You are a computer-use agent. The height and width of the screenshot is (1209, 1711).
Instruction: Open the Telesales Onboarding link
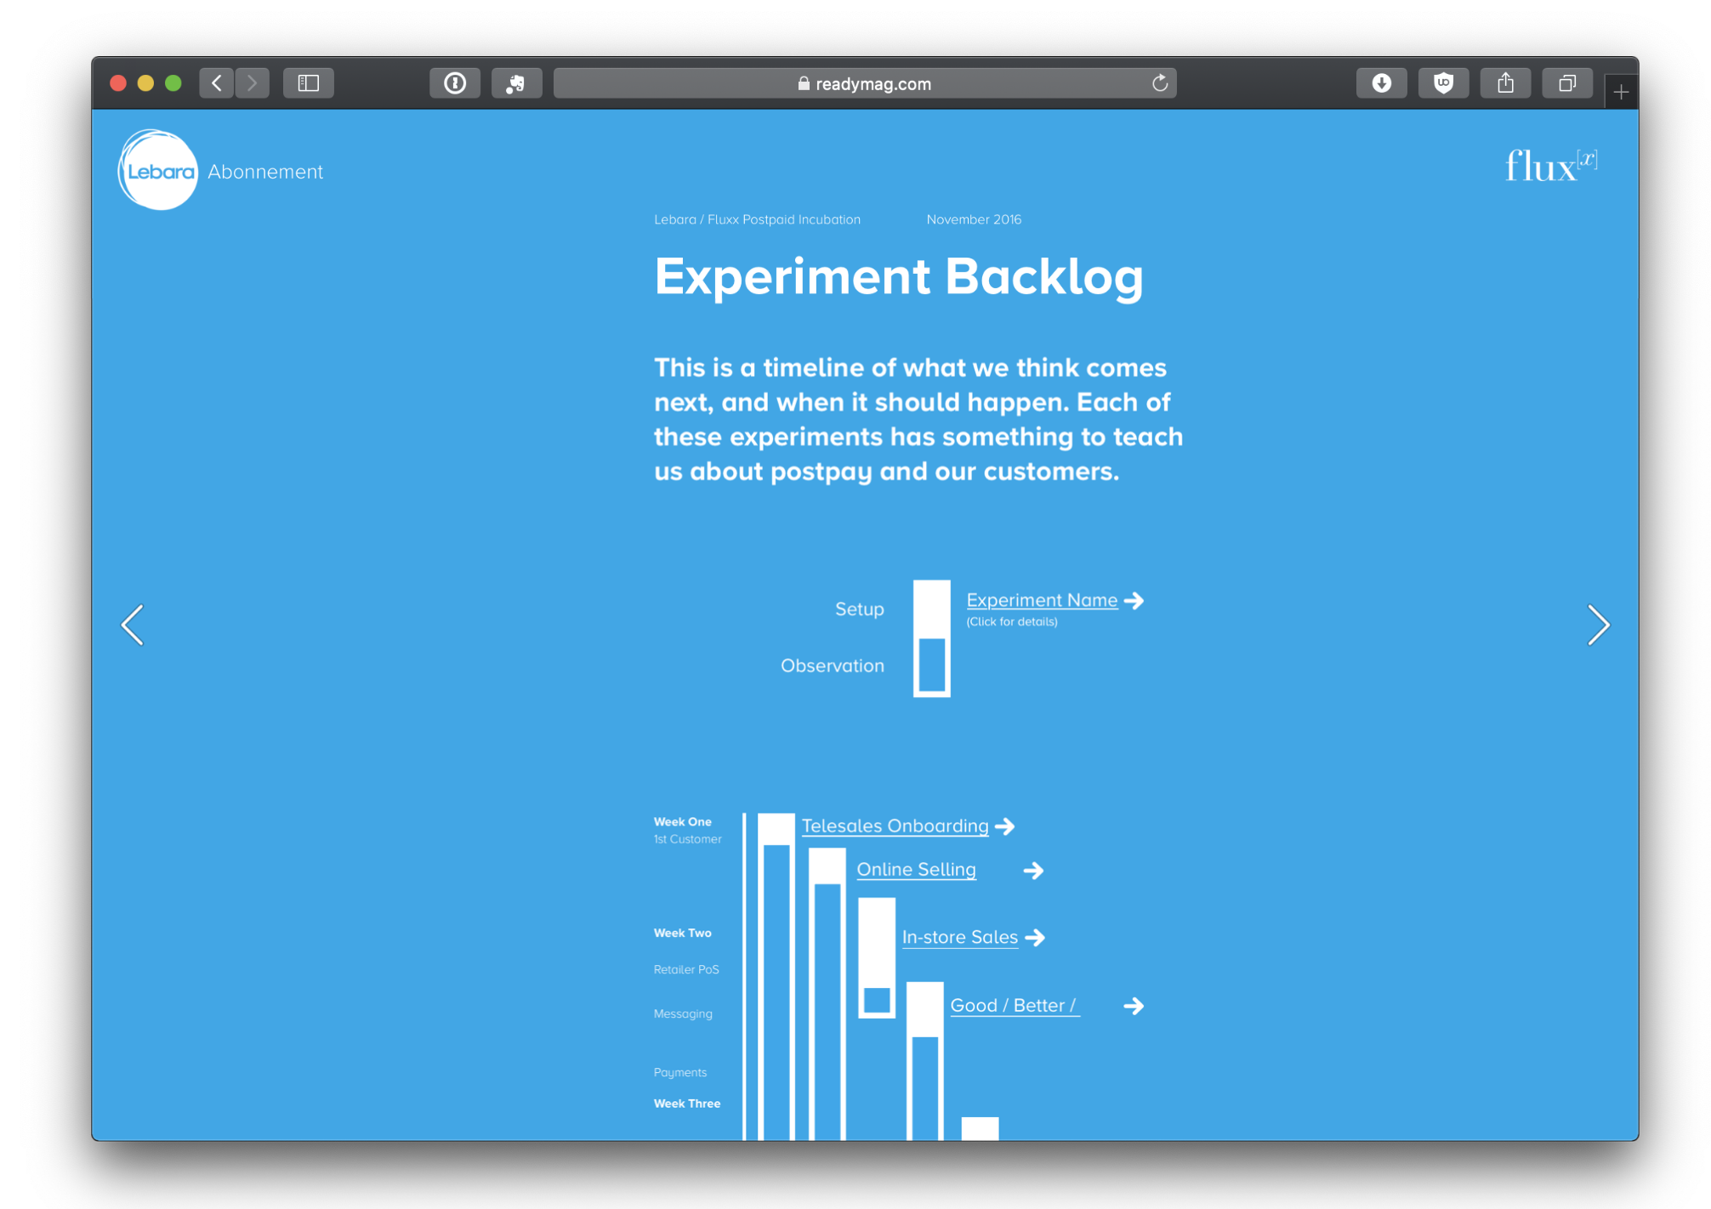[895, 826]
